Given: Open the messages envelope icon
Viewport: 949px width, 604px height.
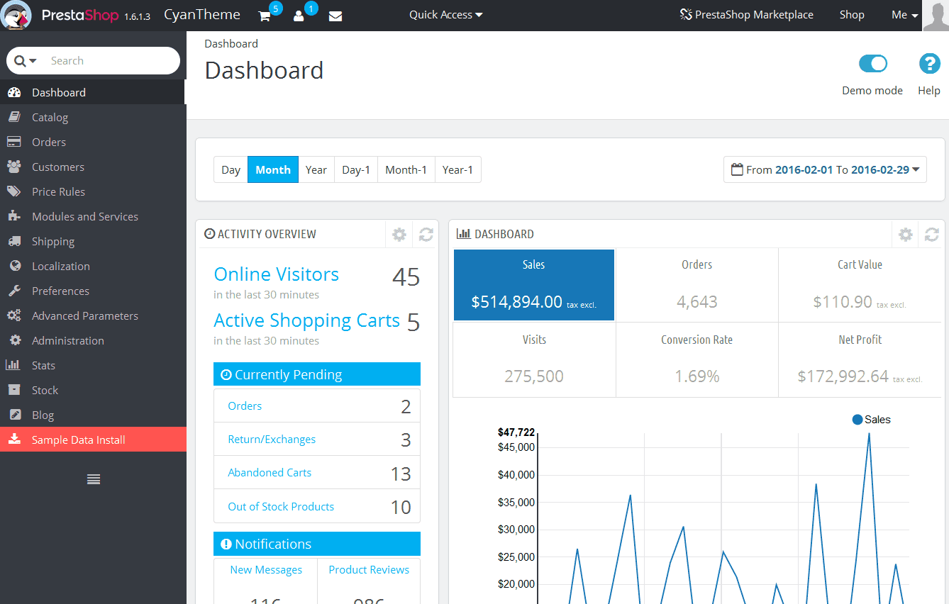Looking at the screenshot, I should pyautogui.click(x=335, y=16).
